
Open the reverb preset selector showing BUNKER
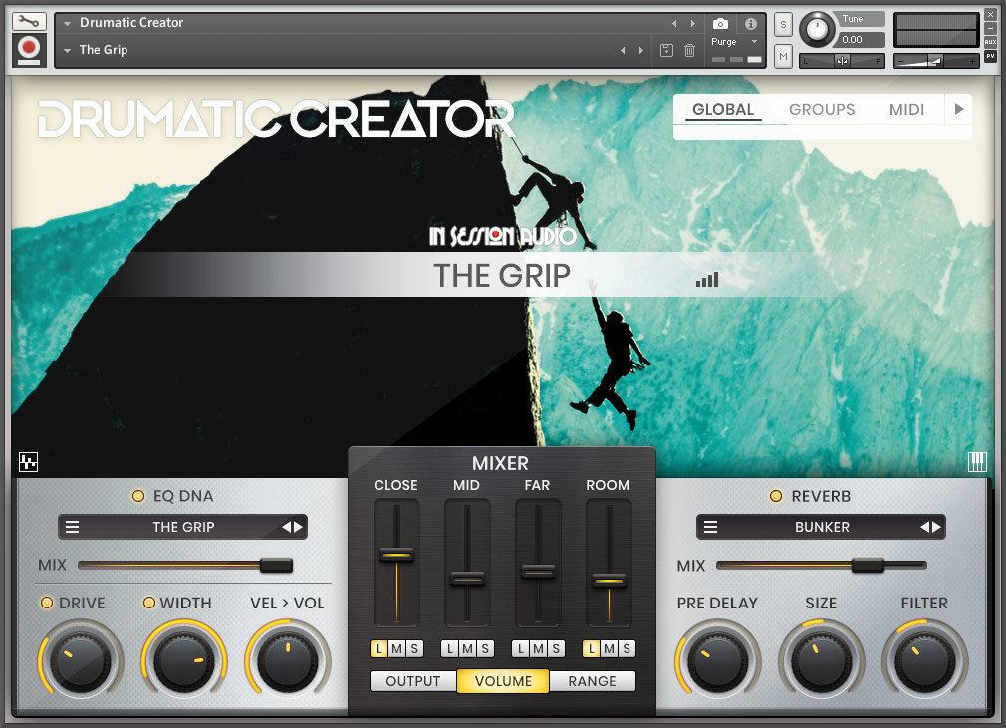tap(821, 527)
